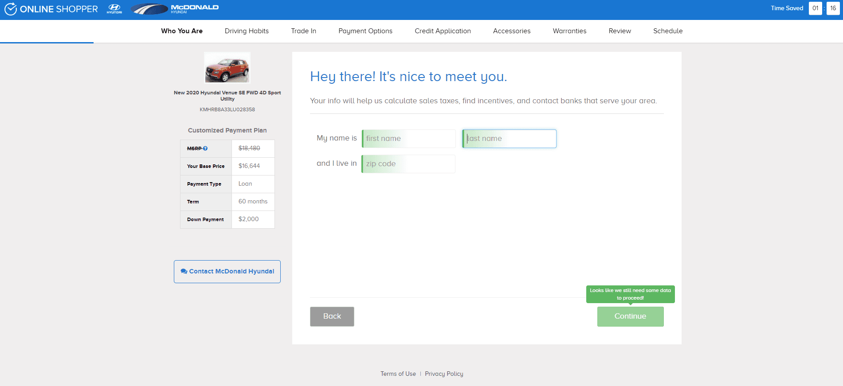
Task: Click the red Hyundai Venue vehicle thumbnail
Action: pos(227,68)
